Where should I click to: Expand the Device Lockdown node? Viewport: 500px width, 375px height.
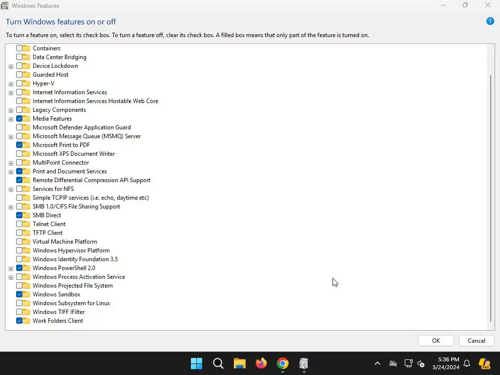tap(11, 66)
